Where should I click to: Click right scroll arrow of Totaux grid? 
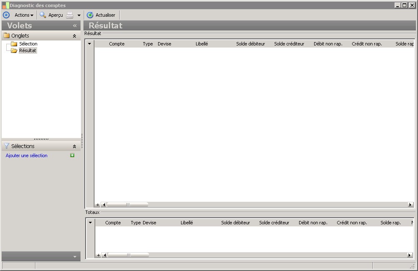click(x=410, y=255)
